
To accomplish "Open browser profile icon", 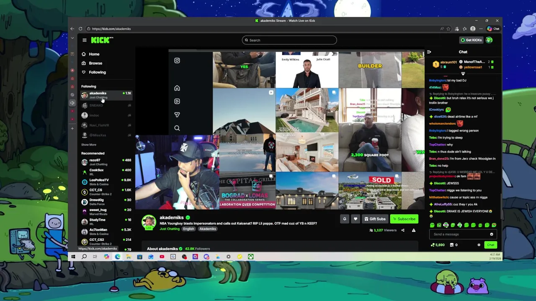I will click(x=473, y=29).
